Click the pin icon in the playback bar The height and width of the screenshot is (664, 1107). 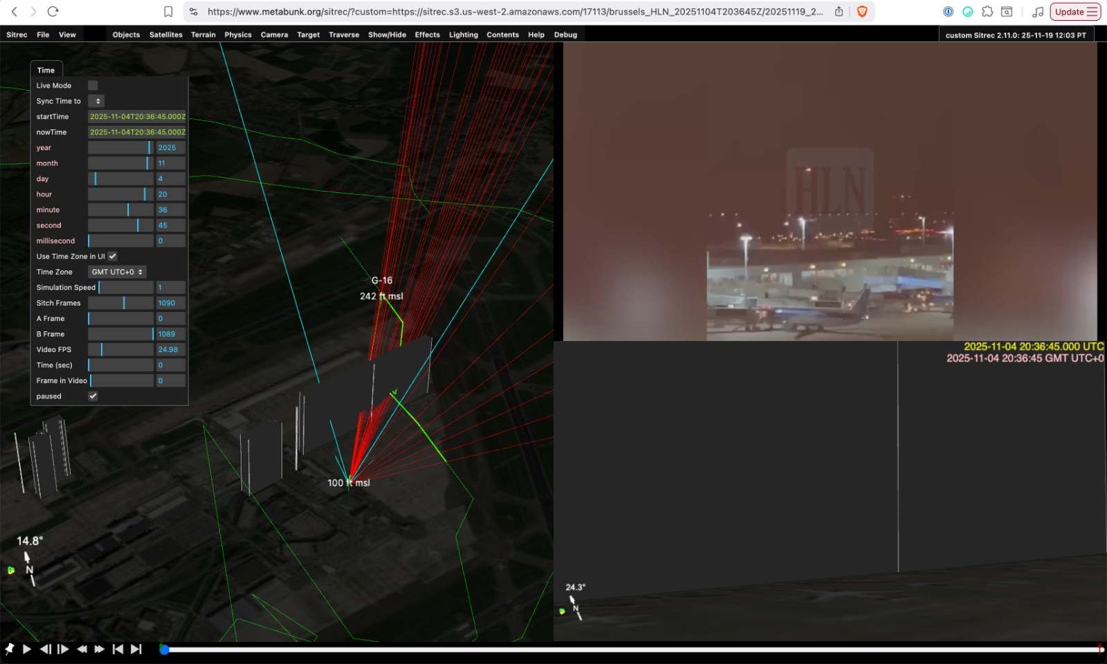[x=10, y=649]
